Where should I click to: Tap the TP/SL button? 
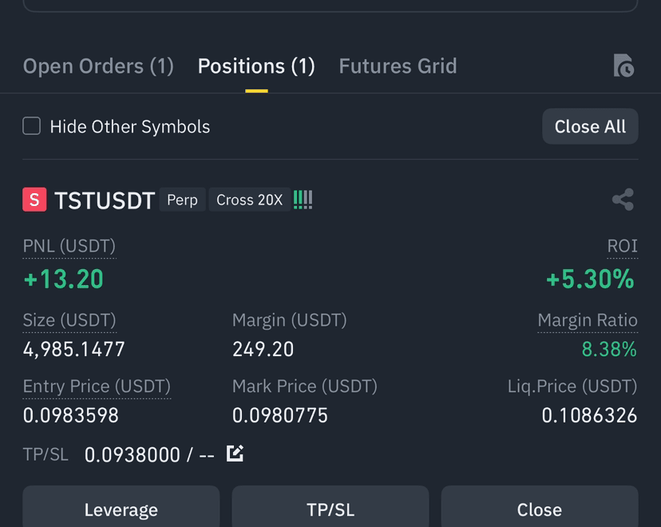pyautogui.click(x=330, y=507)
